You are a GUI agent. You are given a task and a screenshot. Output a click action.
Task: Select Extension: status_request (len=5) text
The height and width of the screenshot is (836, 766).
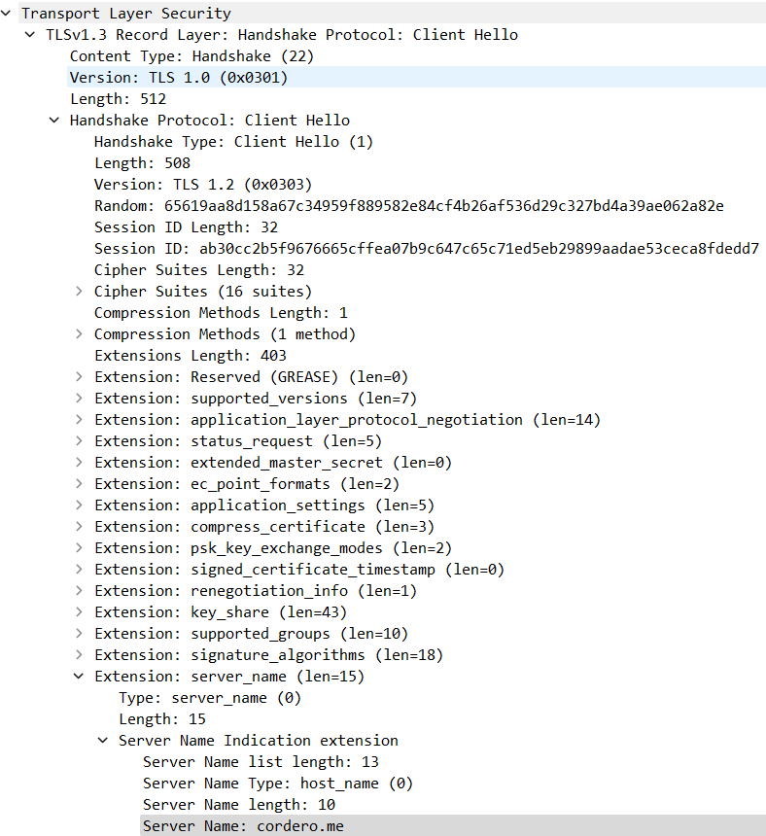coord(238,441)
